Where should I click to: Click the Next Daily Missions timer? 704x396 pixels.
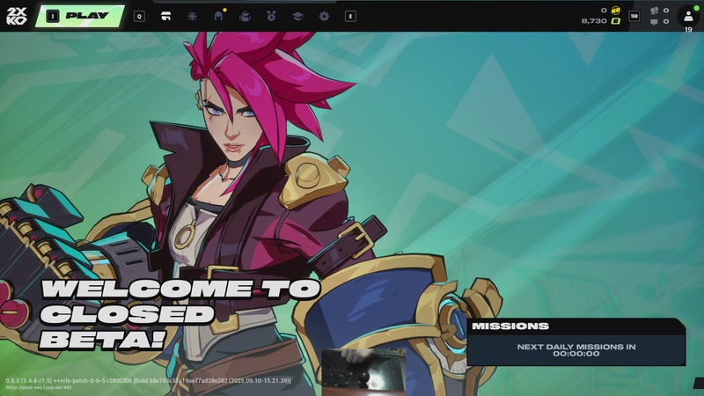tap(576, 350)
